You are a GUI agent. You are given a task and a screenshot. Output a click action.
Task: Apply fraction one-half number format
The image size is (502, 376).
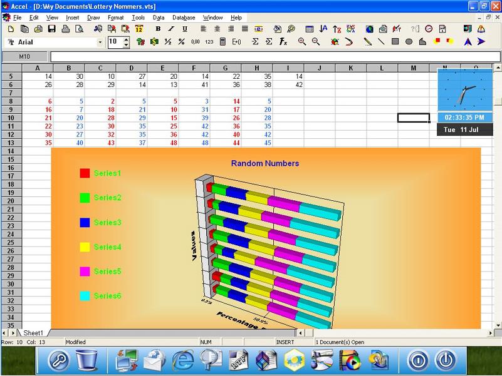(168, 41)
